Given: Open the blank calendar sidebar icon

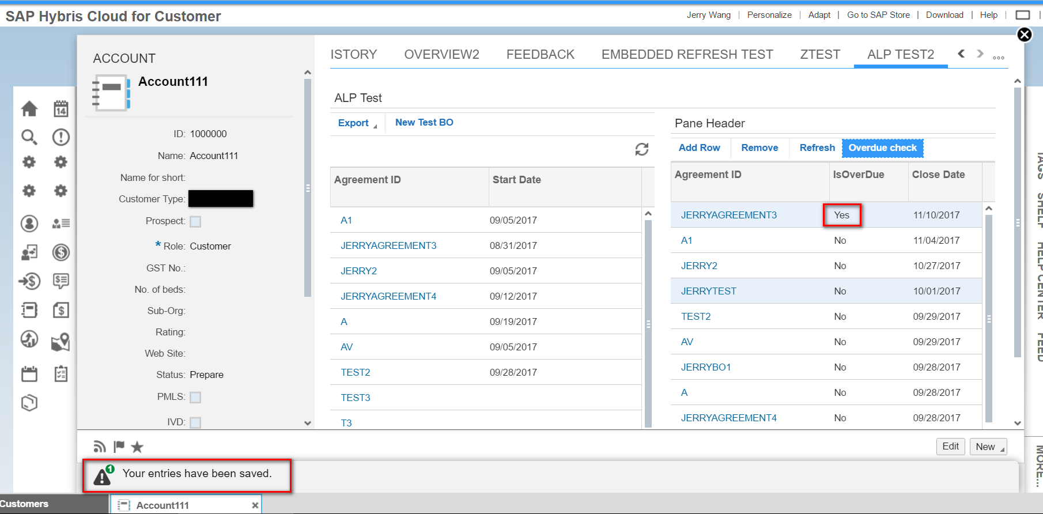Looking at the screenshot, I should 29,373.
